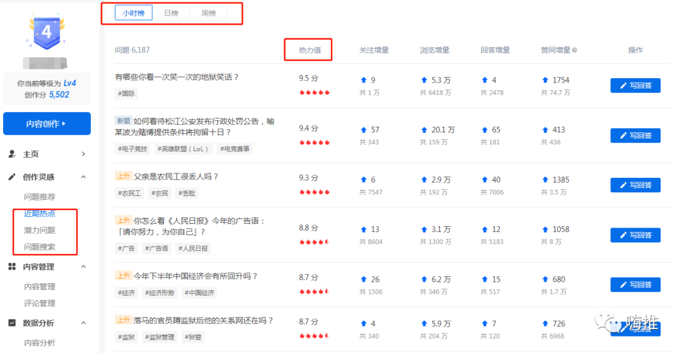This screenshot has height=353, width=681.
Task: Click the #经济形势 tag
Action: [160, 292]
